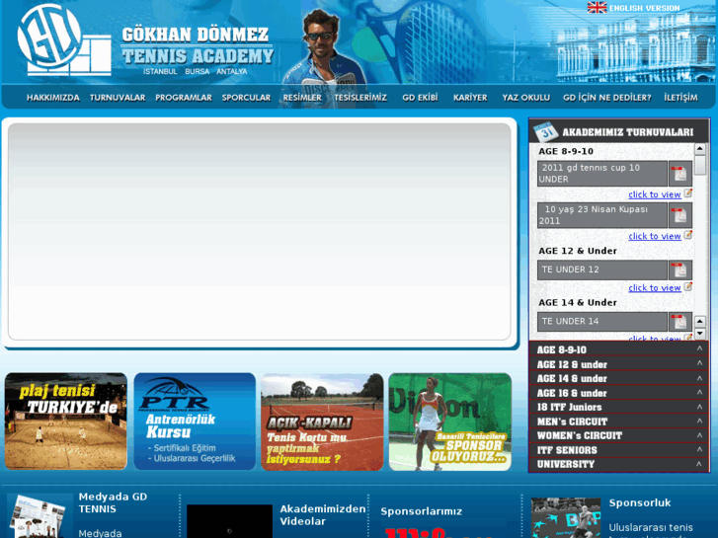Open PDF icon for 10 yaş 23 Nisan Kupası
This screenshot has height=538, width=718.
[x=680, y=215]
